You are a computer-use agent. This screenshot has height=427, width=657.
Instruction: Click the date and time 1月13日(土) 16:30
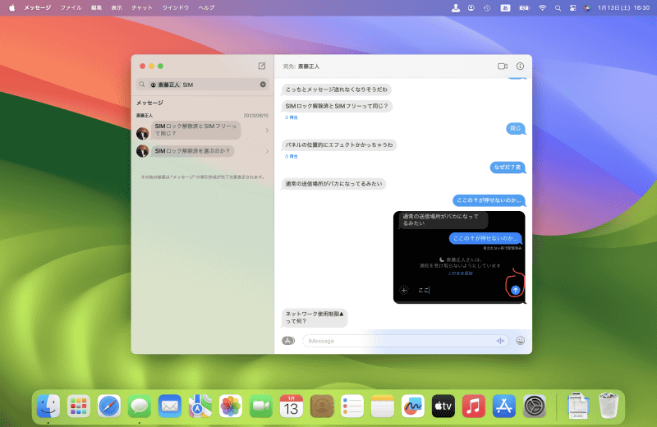point(623,7)
